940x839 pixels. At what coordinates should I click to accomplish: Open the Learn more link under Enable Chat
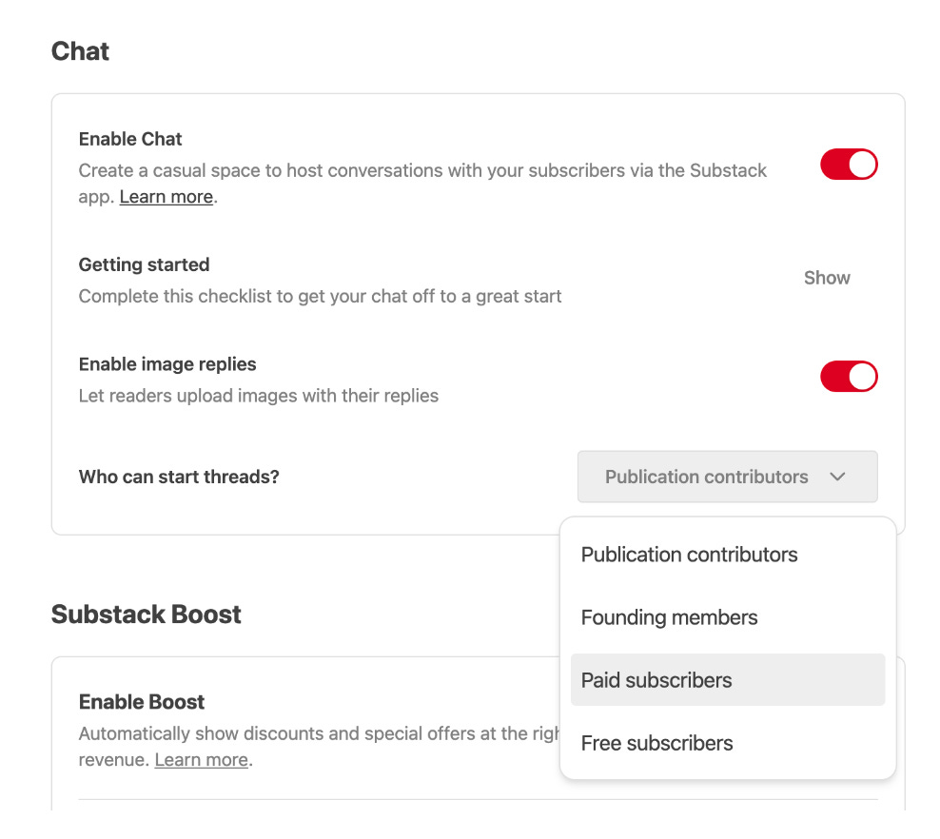click(x=166, y=196)
